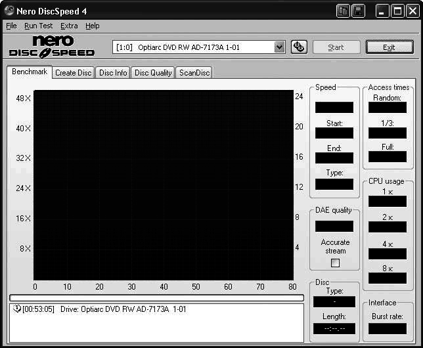This screenshot has height=348, width=423.
Task: Expand the drive selection dropdown
Action: tap(279, 47)
